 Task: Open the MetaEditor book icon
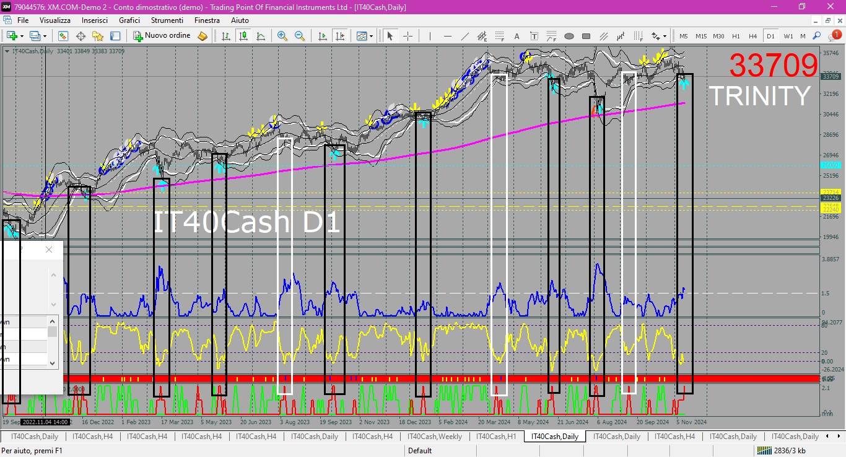point(203,36)
